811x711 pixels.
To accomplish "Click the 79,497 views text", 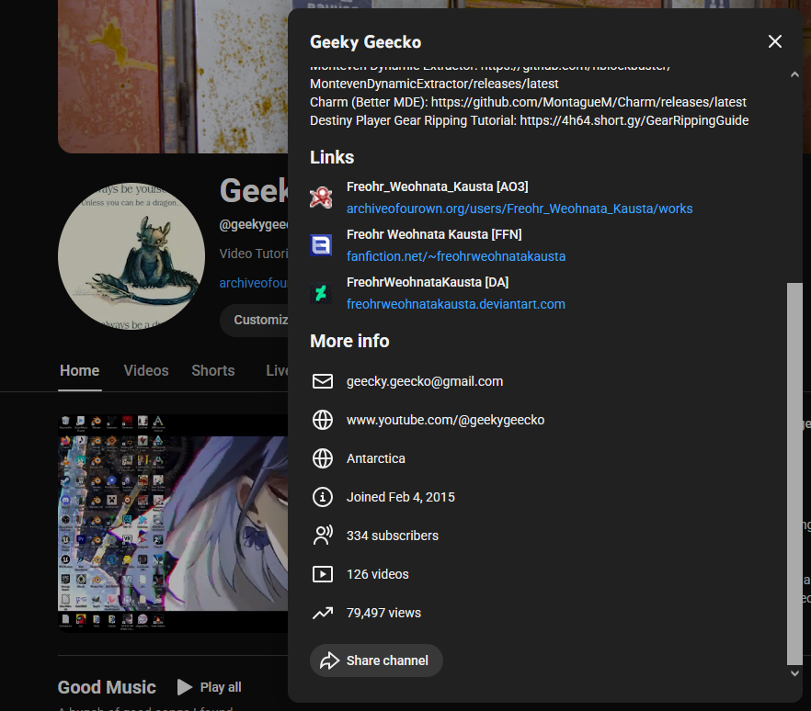I will [383, 613].
